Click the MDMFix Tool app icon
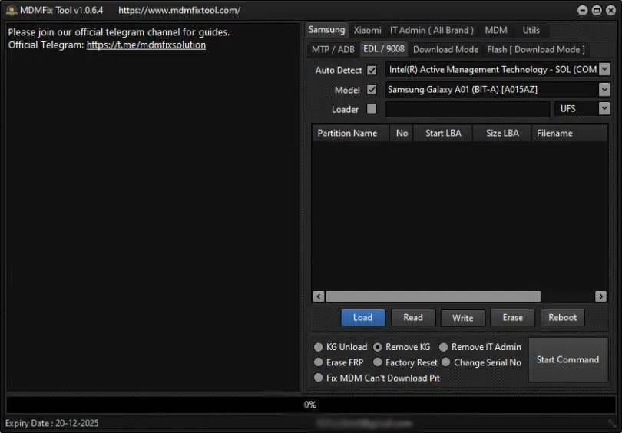The image size is (622, 433). [x=11, y=10]
